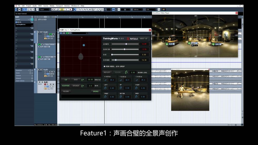Click the ABOUT US button
Viewport: 258px width, 145px height.
143,39
